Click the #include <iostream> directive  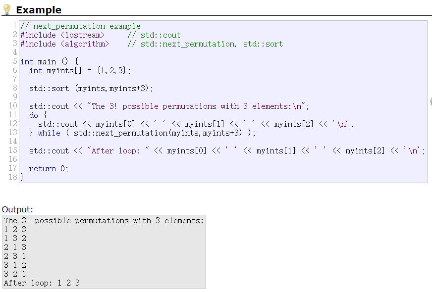[x=62, y=35]
